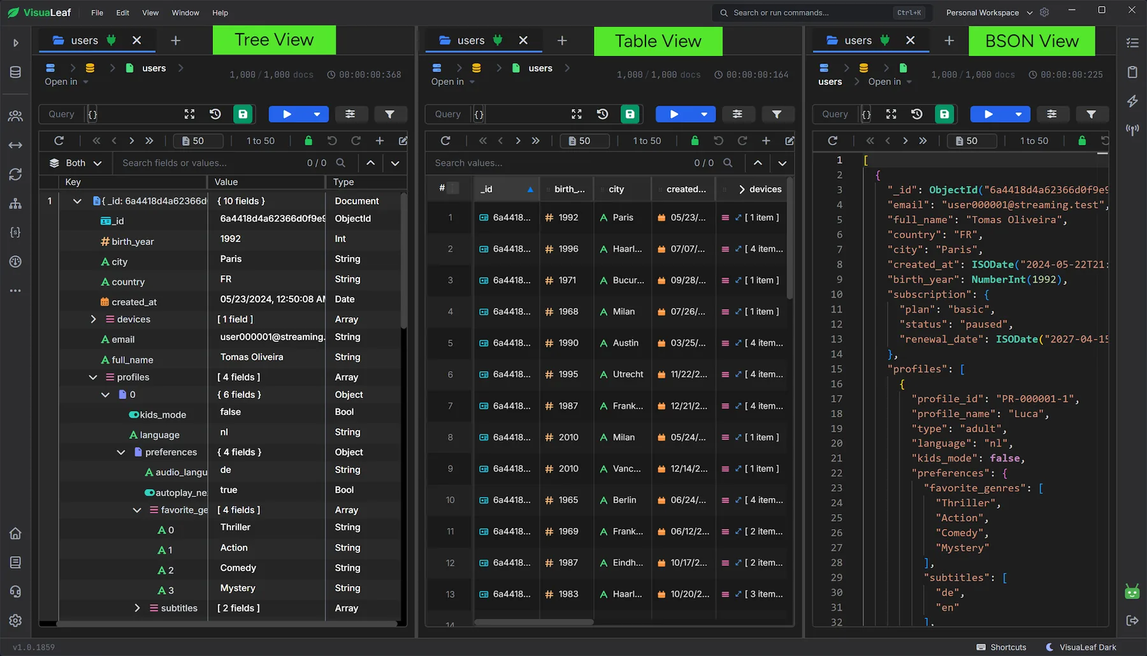Screen dimensions: 1147x656
Task: Open the connections sidebar play icon
Action: tap(16, 43)
